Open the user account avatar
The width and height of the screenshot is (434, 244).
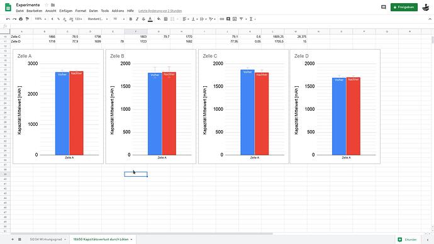[x=426, y=7]
